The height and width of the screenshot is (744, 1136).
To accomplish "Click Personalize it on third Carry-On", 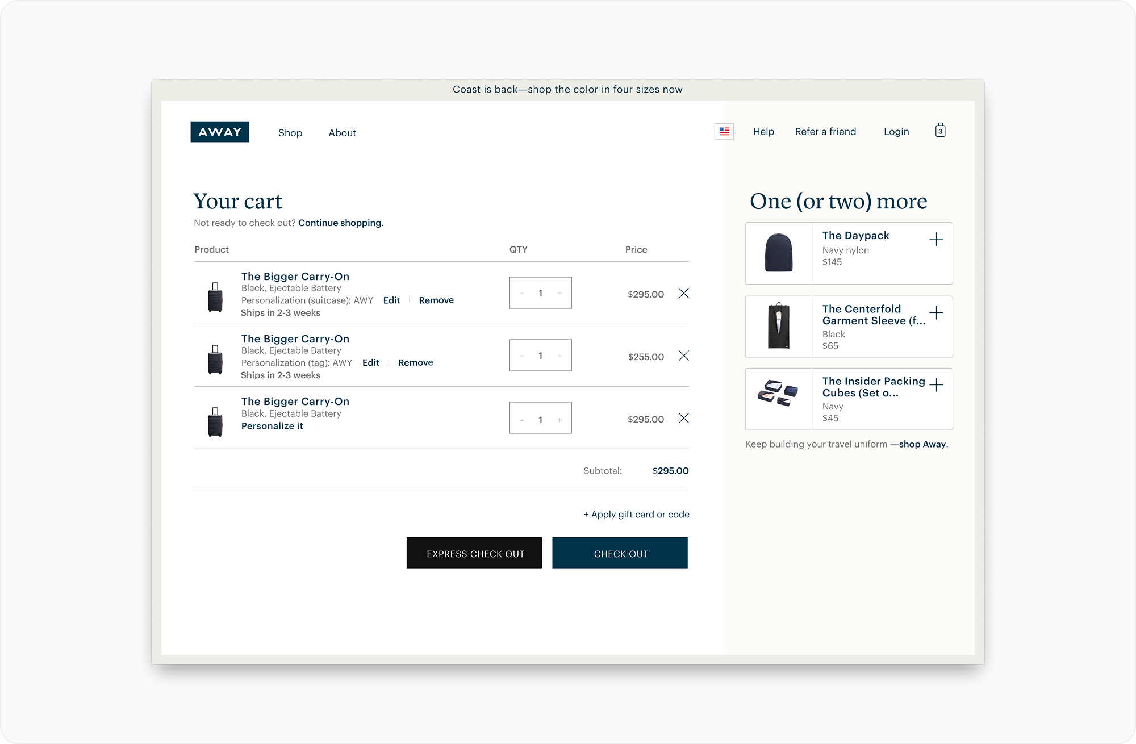I will pos(272,426).
